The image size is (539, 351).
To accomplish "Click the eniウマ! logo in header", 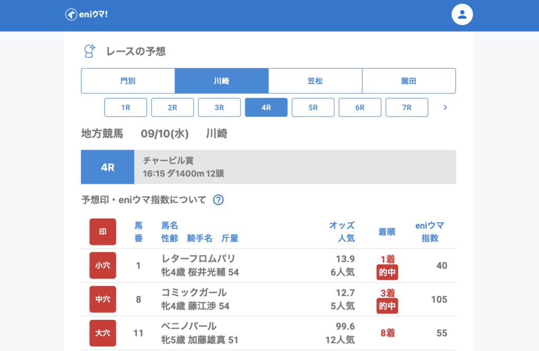I will [x=86, y=14].
